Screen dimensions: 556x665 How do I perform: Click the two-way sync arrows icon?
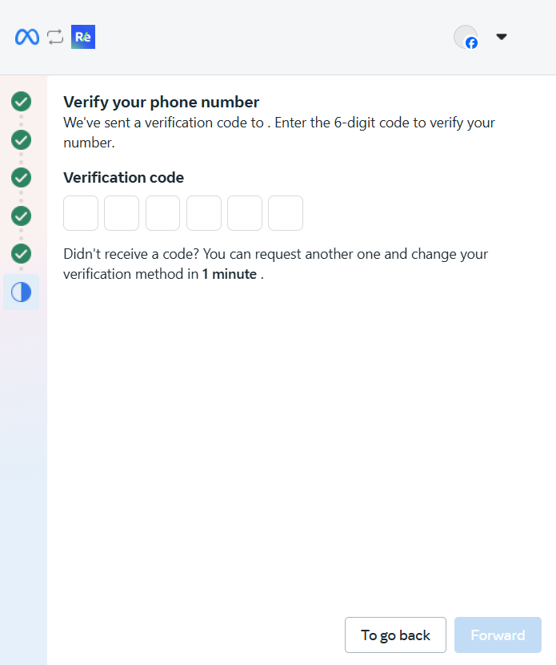pyautogui.click(x=54, y=37)
